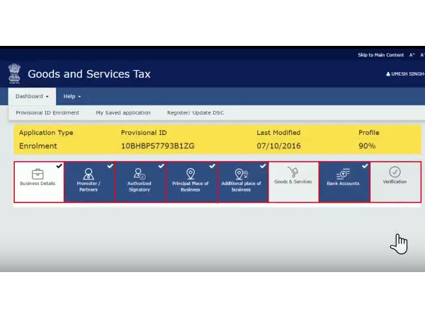Viewport: 425px width, 318px height.
Task: Select the Promoter / Partners person icon
Action: coord(89,174)
